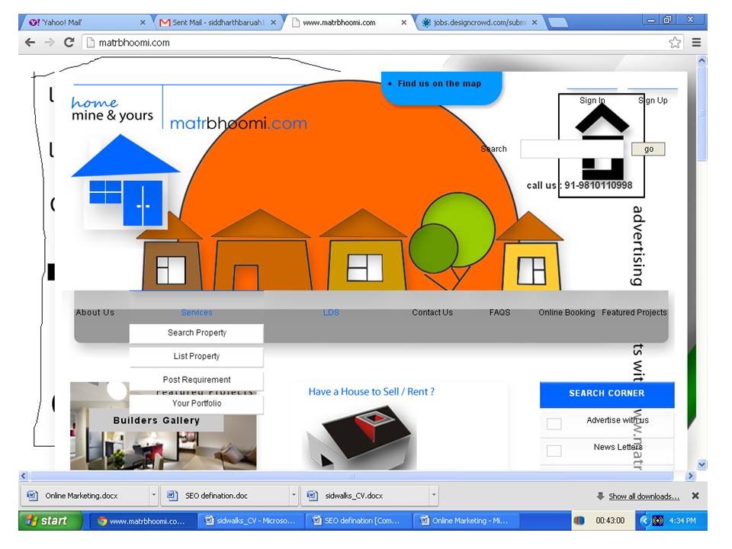Choose Your Portfolio from Services dropdown
This screenshot has height=549, width=732.
pyautogui.click(x=197, y=403)
